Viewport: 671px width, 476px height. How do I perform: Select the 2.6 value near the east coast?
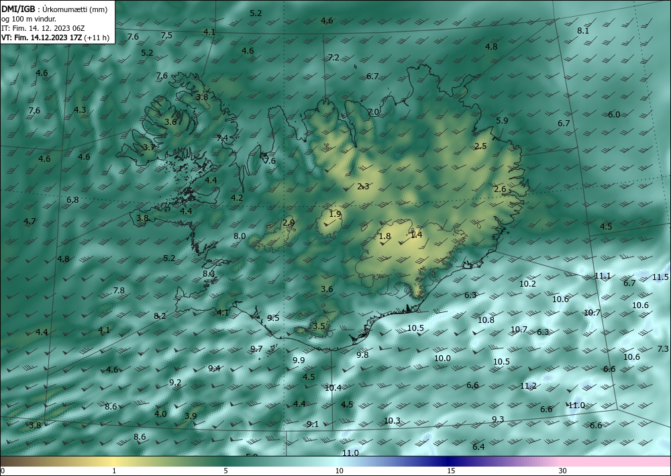pyautogui.click(x=500, y=189)
